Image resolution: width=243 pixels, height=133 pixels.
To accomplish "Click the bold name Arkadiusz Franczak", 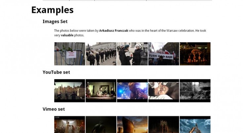I will coord(114,31).
